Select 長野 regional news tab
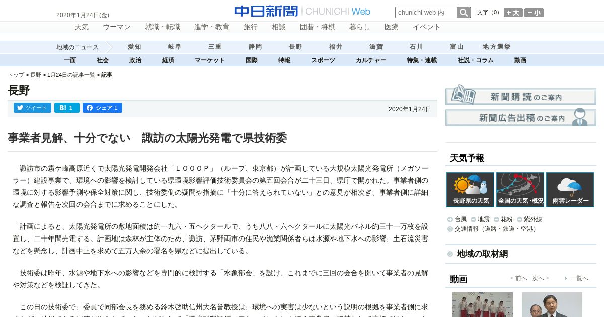 pyautogui.click(x=295, y=47)
